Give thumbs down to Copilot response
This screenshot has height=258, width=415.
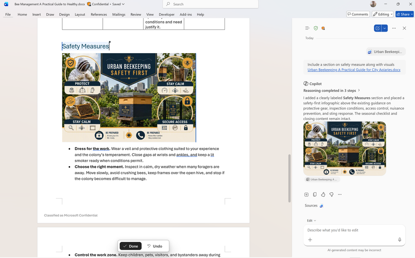pos(331,194)
